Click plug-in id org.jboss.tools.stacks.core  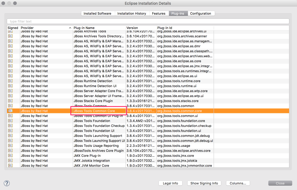[x=178, y=101]
